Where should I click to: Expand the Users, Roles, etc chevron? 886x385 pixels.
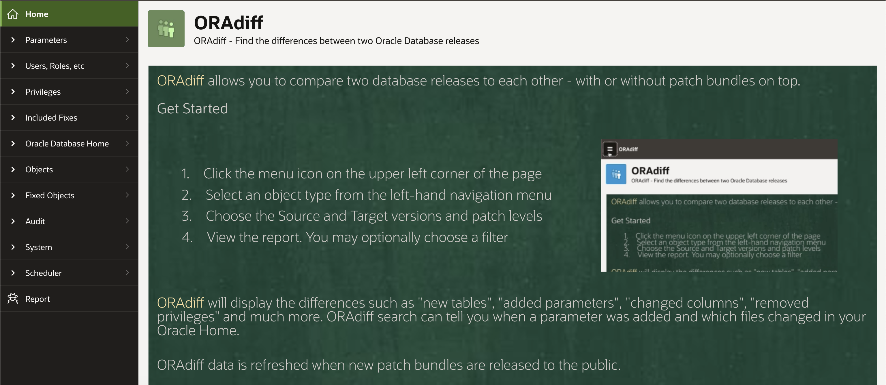tap(13, 66)
